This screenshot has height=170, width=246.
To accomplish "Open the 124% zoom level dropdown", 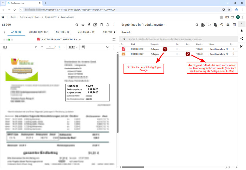I will click(x=73, y=47).
